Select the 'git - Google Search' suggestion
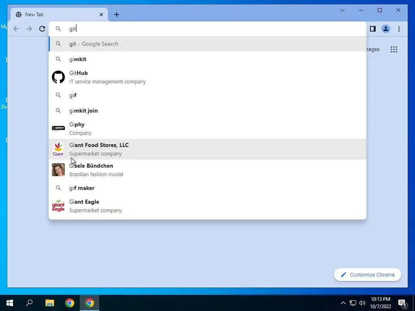The width and height of the screenshot is (415, 311). coord(207,44)
